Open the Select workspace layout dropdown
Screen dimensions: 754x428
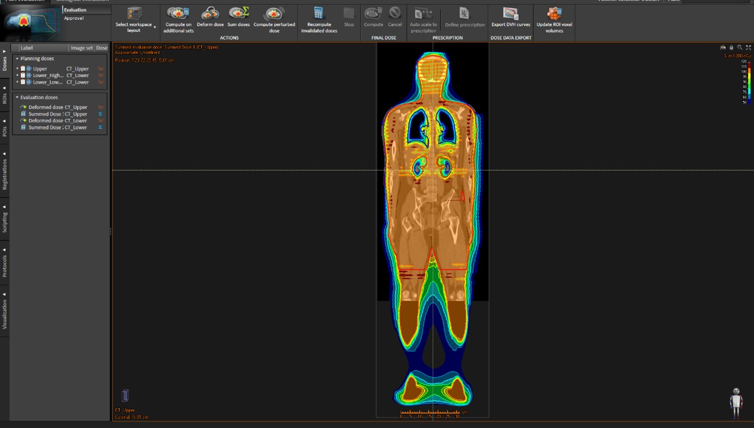tap(134, 20)
